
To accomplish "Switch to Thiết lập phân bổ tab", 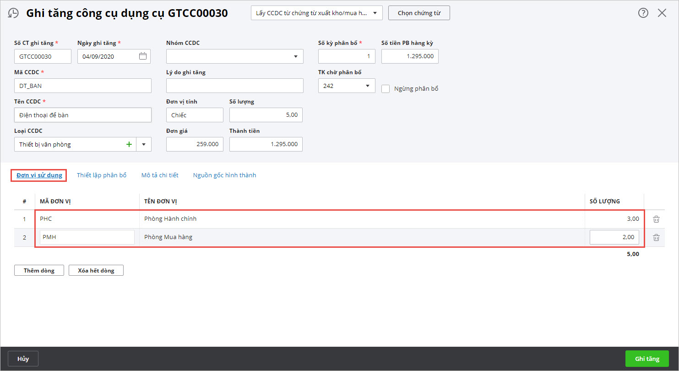I will pyautogui.click(x=102, y=175).
